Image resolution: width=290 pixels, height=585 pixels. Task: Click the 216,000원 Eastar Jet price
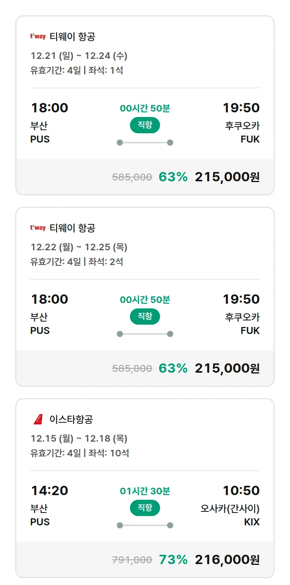point(229,560)
